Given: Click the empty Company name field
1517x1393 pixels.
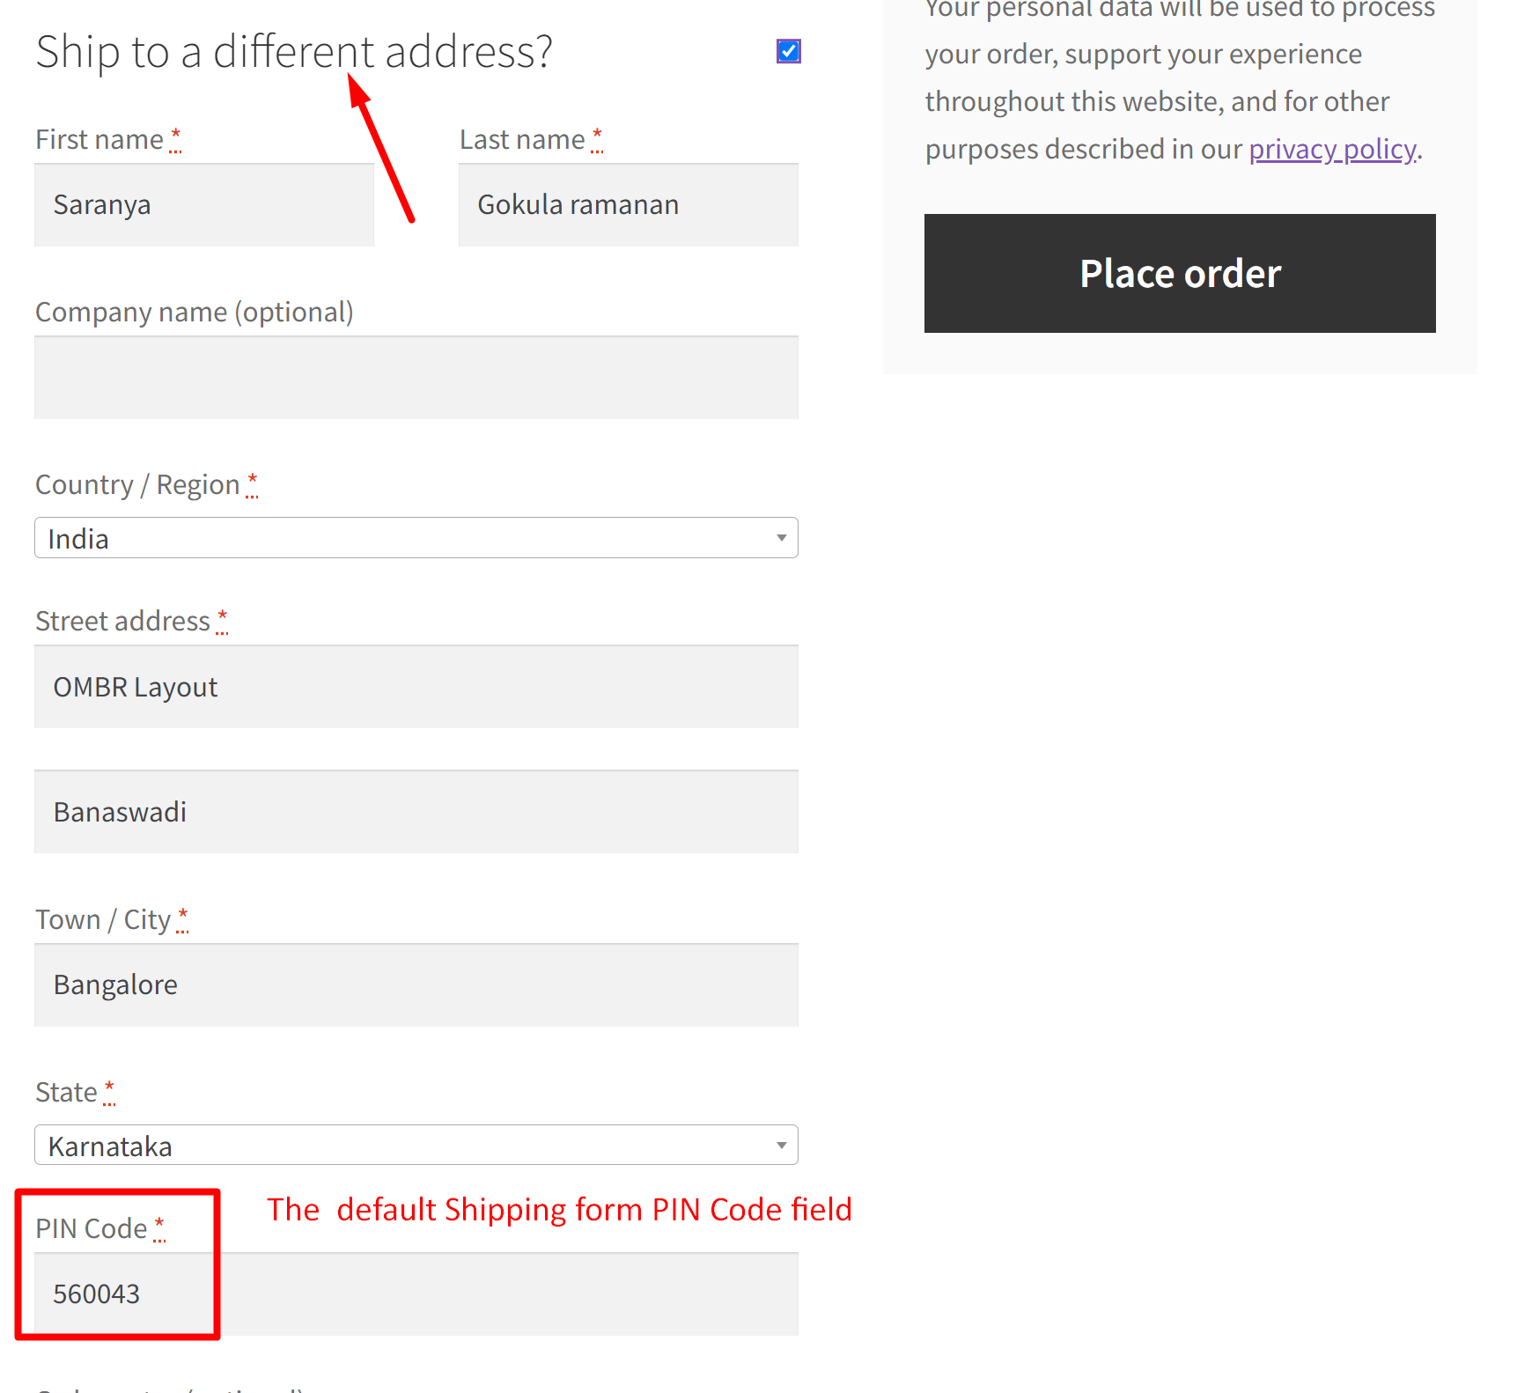Looking at the screenshot, I should (x=416, y=377).
